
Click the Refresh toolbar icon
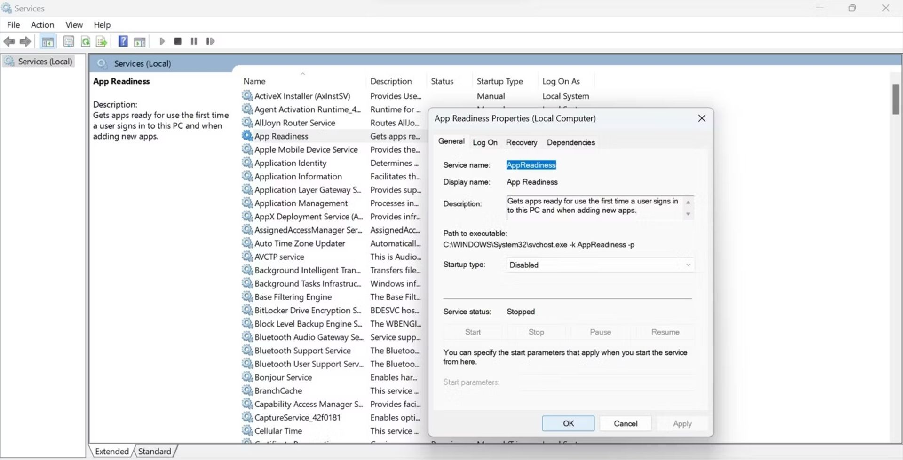point(86,42)
